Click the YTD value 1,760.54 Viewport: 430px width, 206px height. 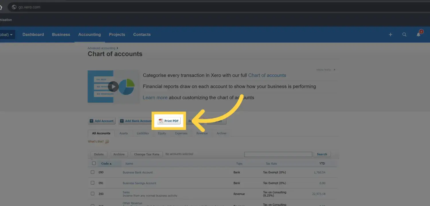[x=319, y=173]
